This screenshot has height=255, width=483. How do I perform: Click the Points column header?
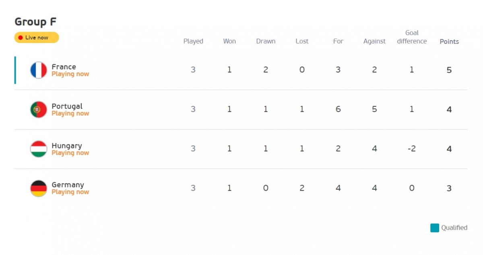click(449, 41)
